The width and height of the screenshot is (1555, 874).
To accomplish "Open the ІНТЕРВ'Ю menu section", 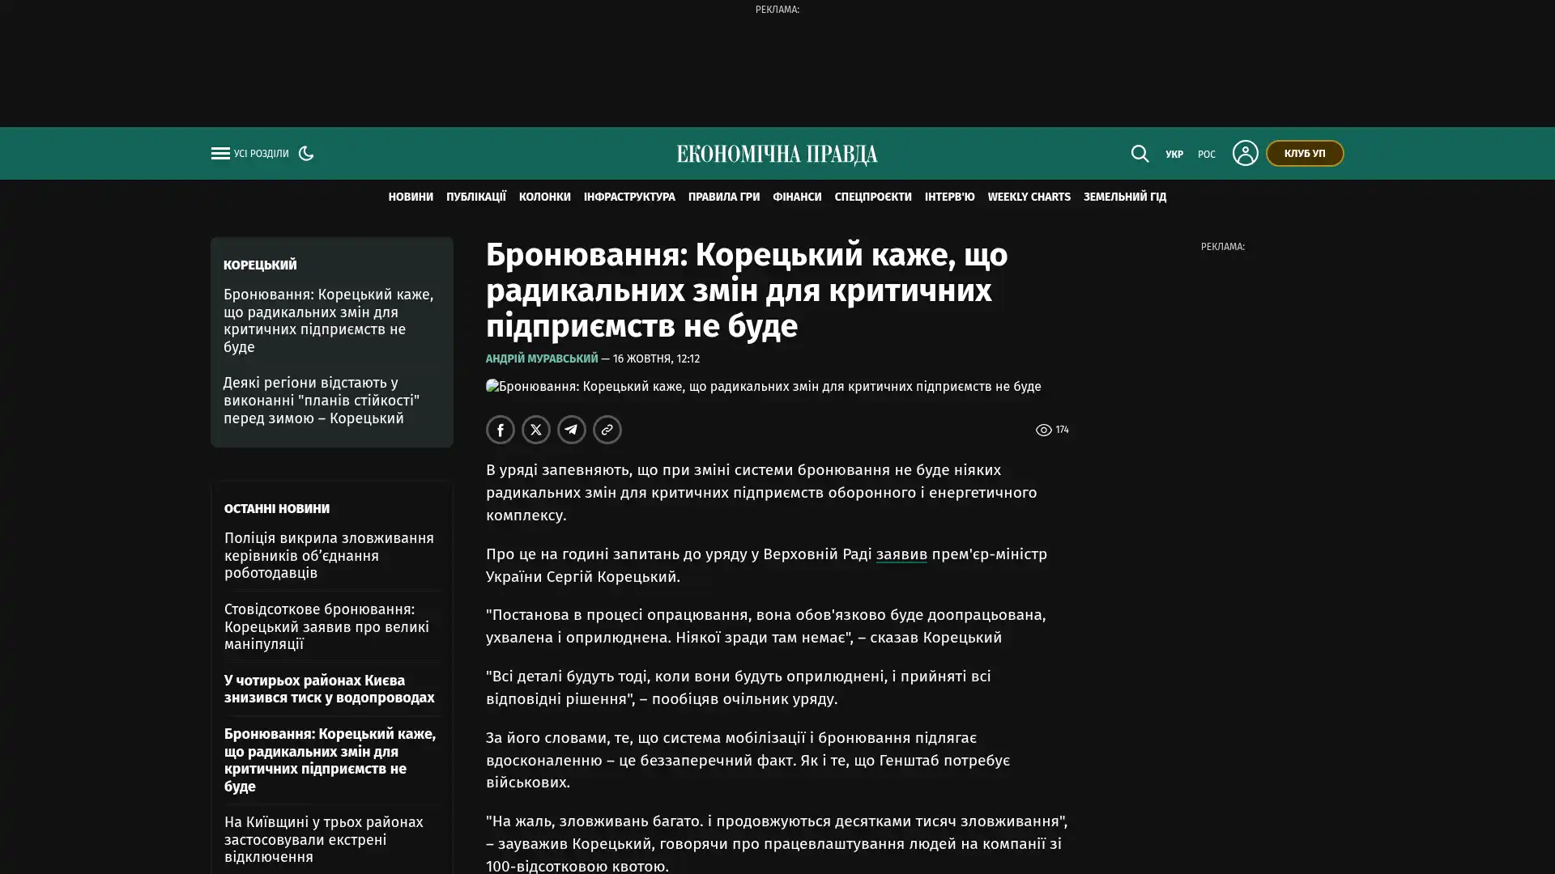I will point(950,197).
